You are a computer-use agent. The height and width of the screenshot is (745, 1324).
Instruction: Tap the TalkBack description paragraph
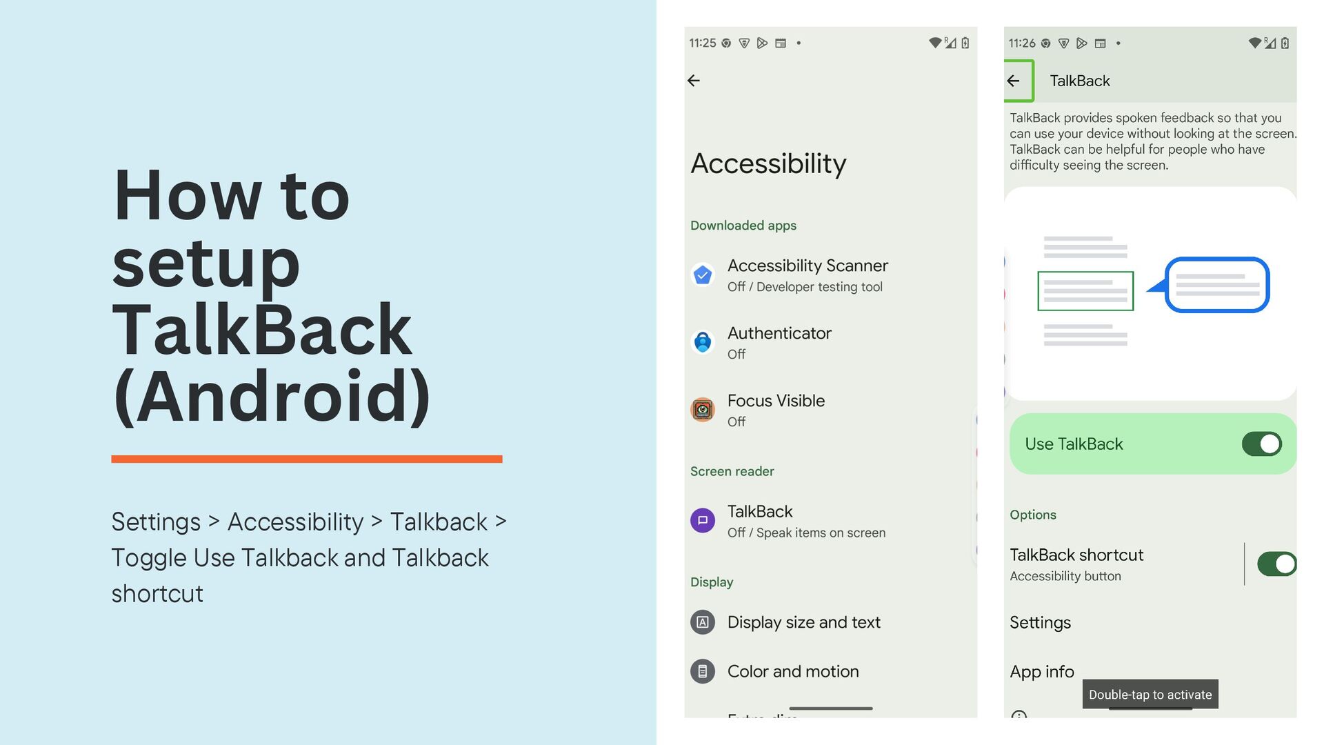coord(1153,141)
